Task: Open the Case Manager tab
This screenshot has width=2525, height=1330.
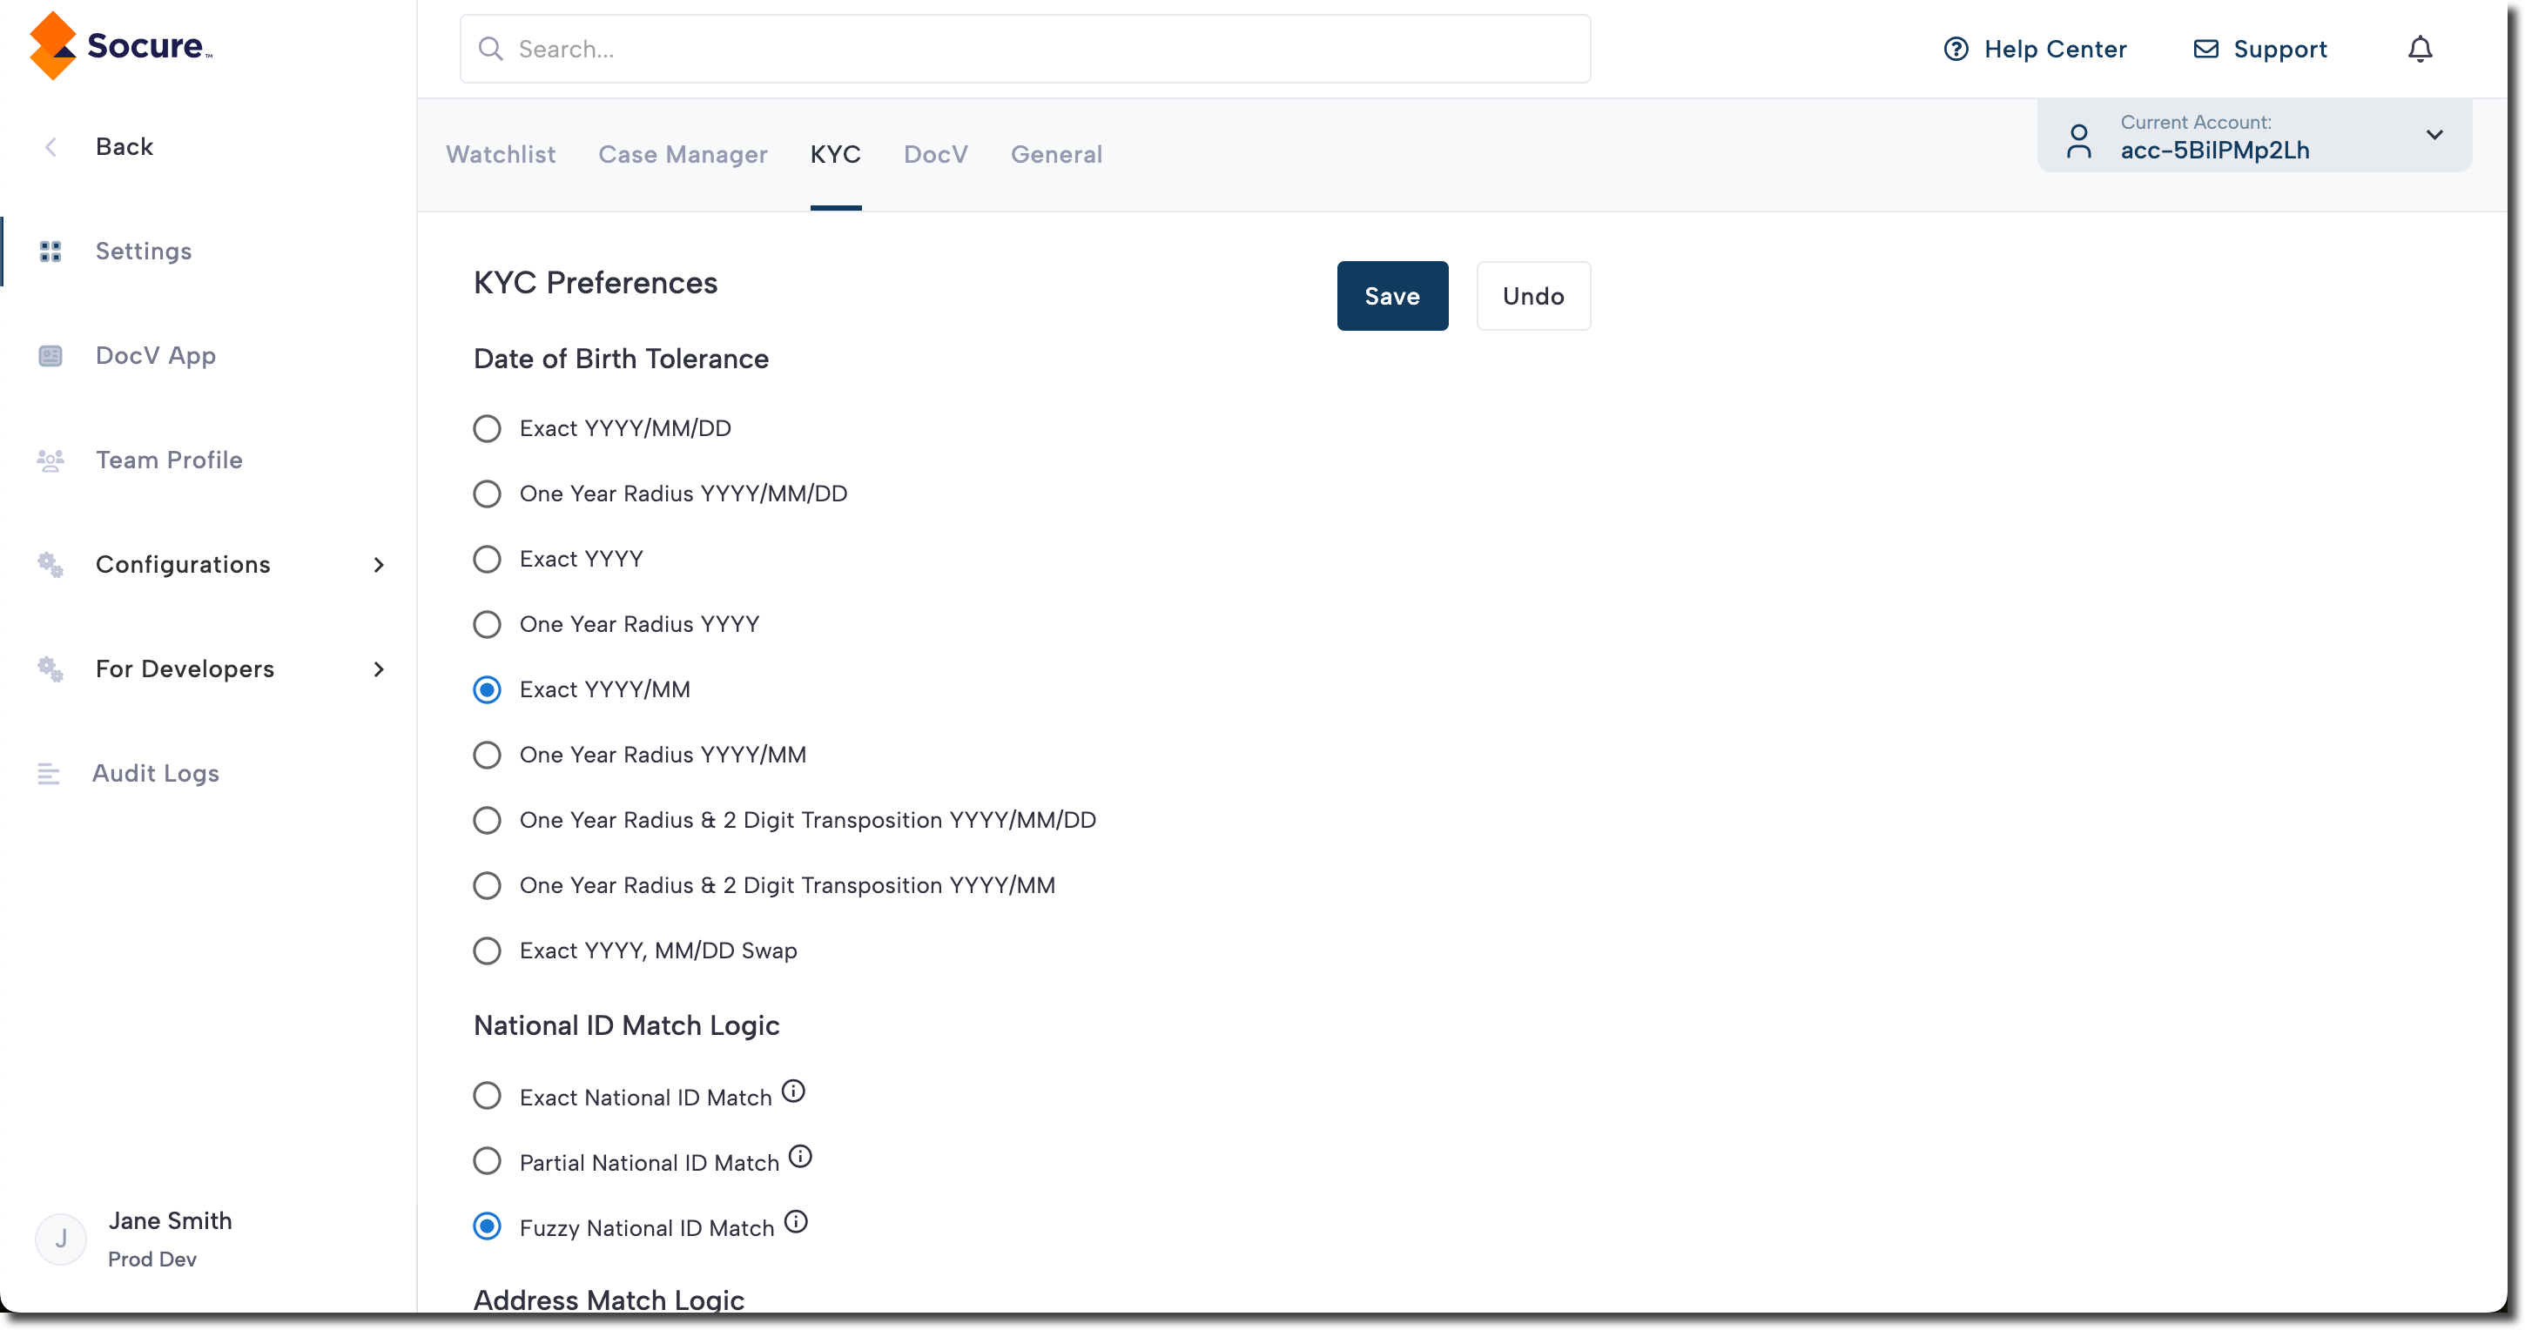Action: point(683,154)
